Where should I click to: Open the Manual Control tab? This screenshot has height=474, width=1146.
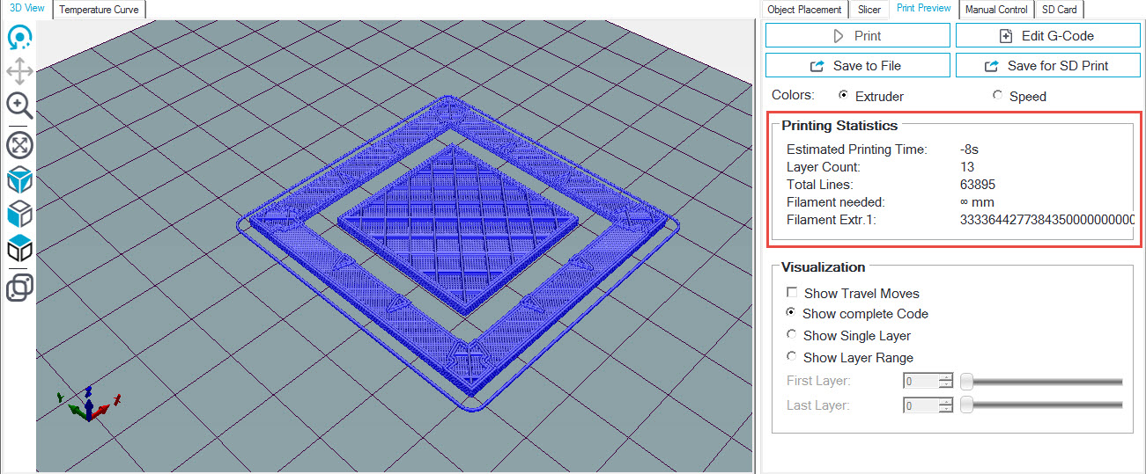[995, 10]
